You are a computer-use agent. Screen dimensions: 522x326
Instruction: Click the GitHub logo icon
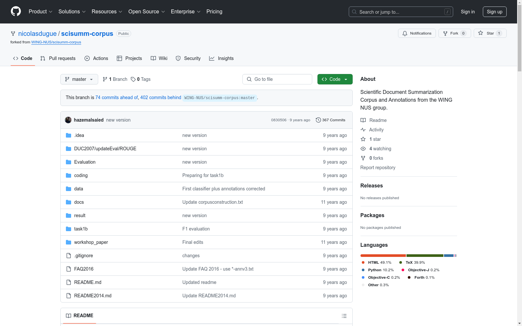16,11
